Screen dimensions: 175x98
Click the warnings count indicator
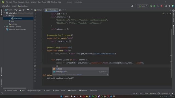click(164, 13)
